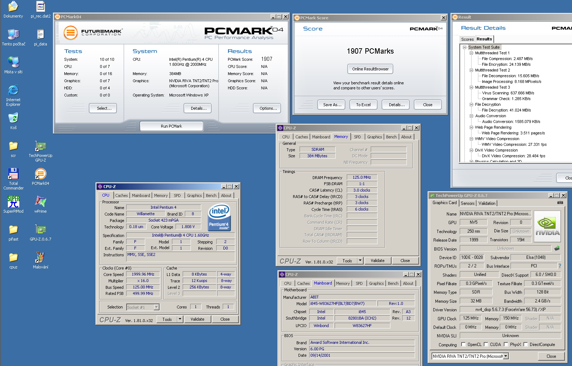Viewport: 572px width, 366px height.
Task: Click Validate button in CPU-Z CPU window
Action: tap(197, 319)
